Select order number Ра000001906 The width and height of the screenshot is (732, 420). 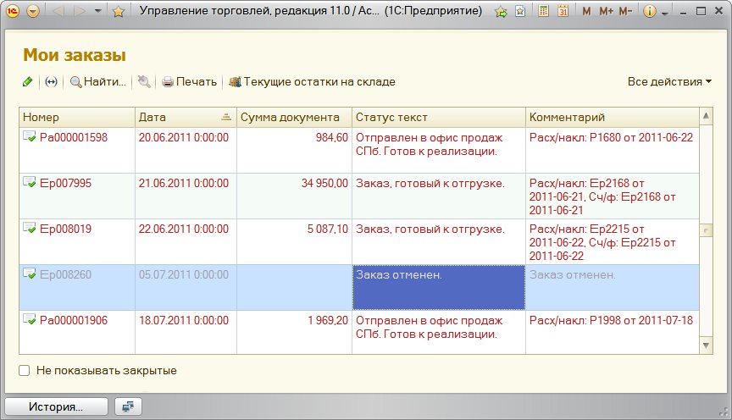click(74, 320)
